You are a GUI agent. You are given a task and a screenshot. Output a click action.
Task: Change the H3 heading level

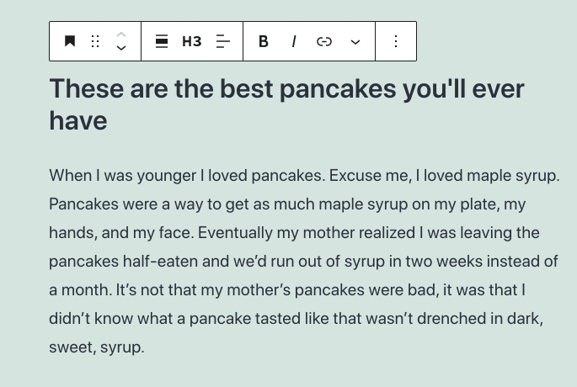[192, 41]
